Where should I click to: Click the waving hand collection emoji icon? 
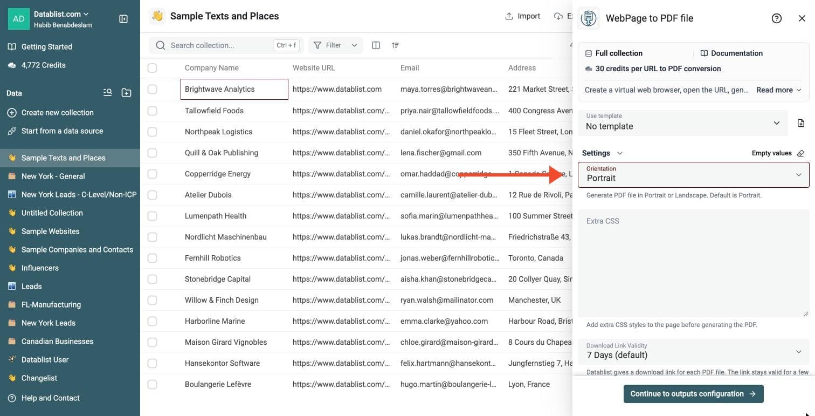pos(157,16)
